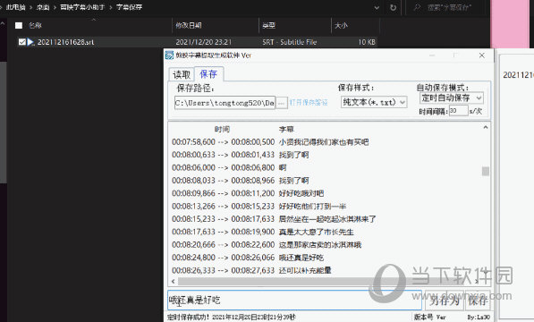Click 桌面 in Explorer breadcrumb
Image resolution: width=534 pixels, height=322 pixels.
click(43, 7)
